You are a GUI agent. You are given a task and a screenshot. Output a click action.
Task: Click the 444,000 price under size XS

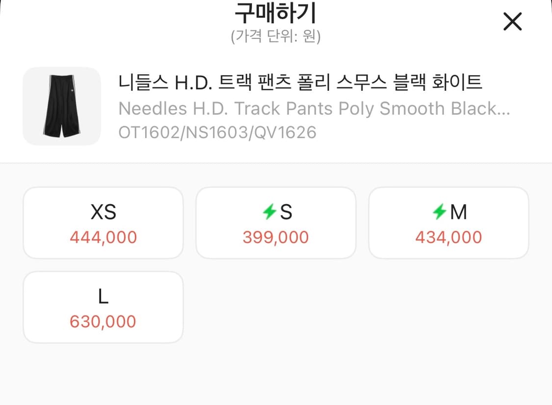(103, 237)
